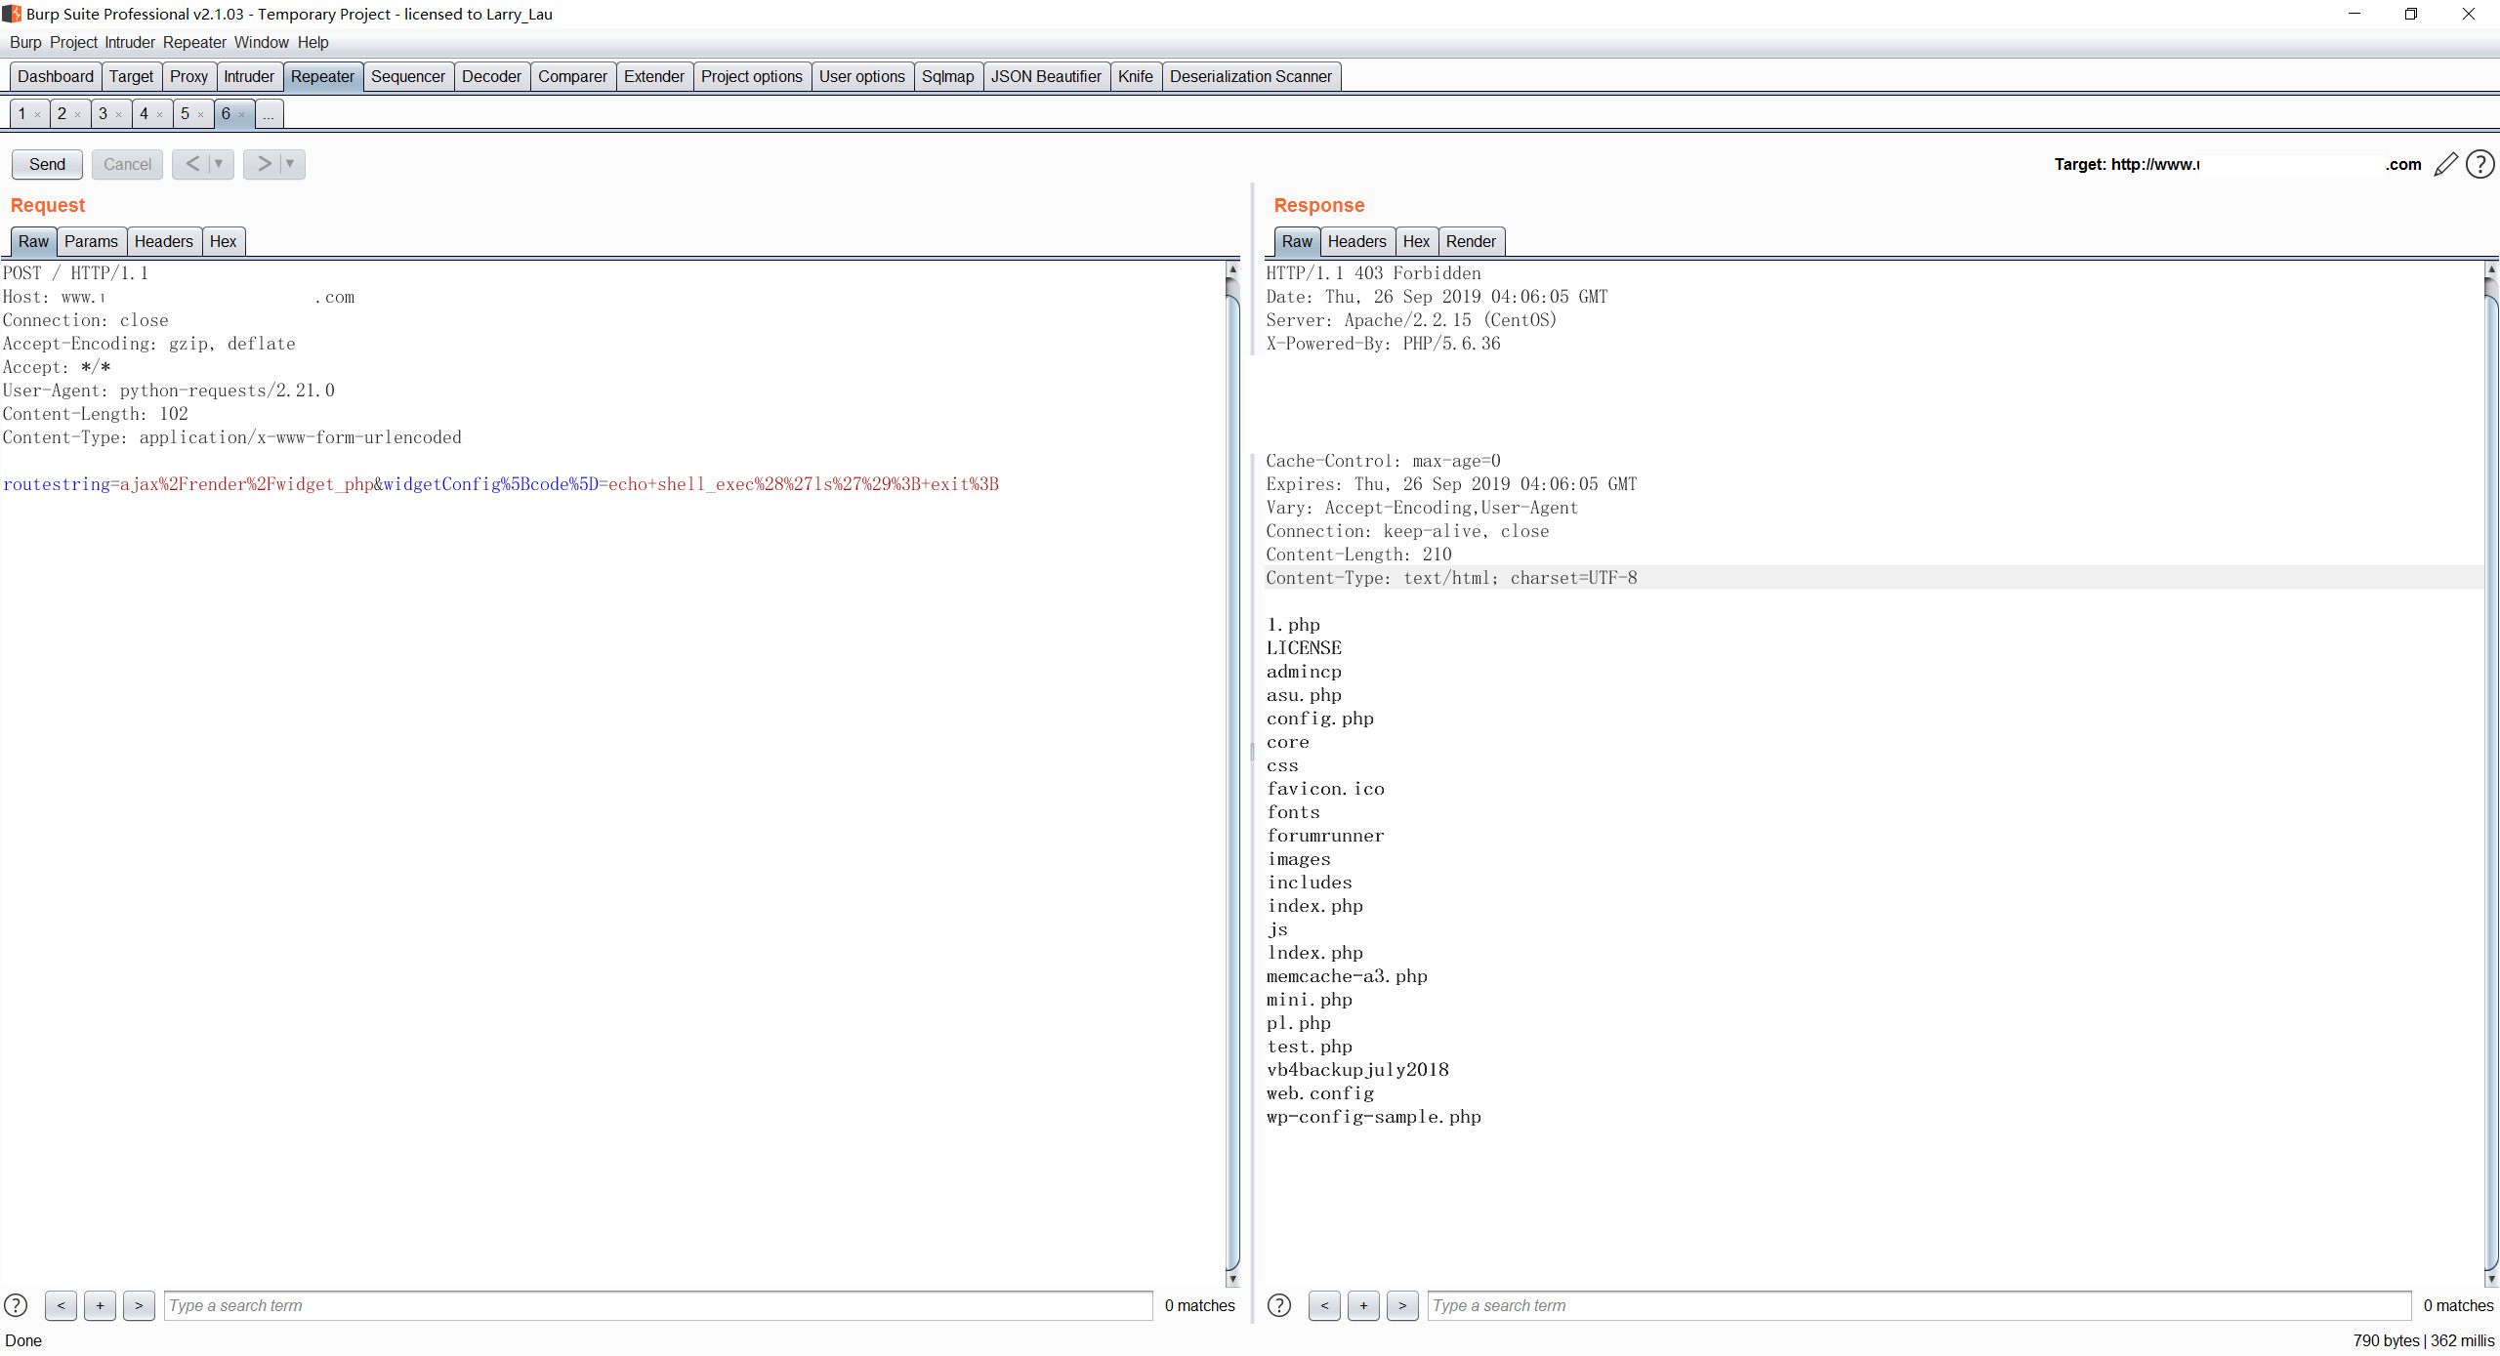2500x1356 pixels.
Task: Open the Project menu
Action: 73,42
